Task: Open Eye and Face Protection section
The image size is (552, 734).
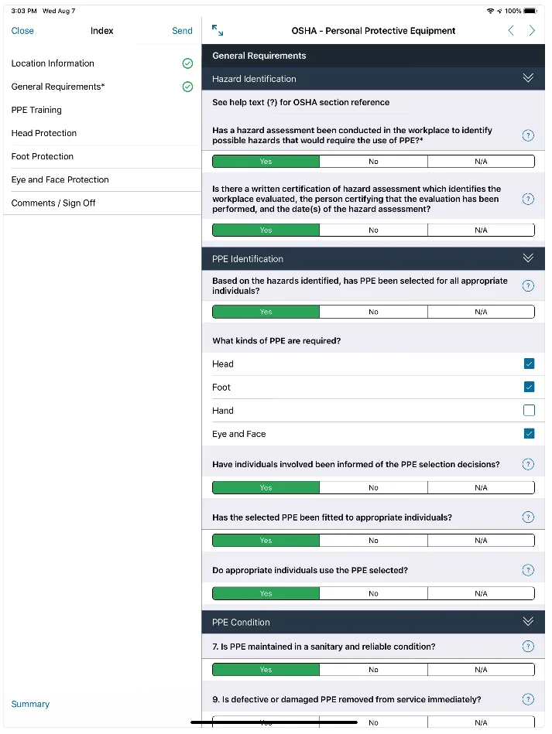Action: click(102, 179)
